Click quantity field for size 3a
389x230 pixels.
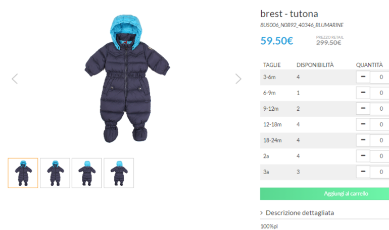coord(379,172)
